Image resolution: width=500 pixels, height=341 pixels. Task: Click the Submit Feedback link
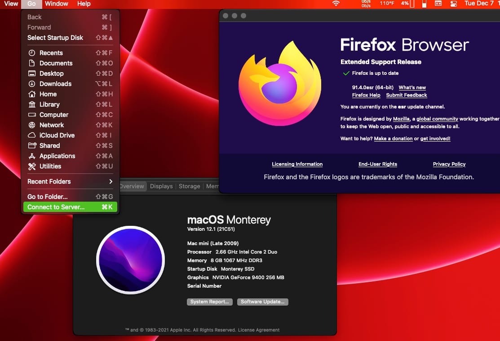(406, 95)
